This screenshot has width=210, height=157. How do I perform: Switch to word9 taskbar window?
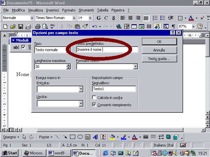coord(59,153)
